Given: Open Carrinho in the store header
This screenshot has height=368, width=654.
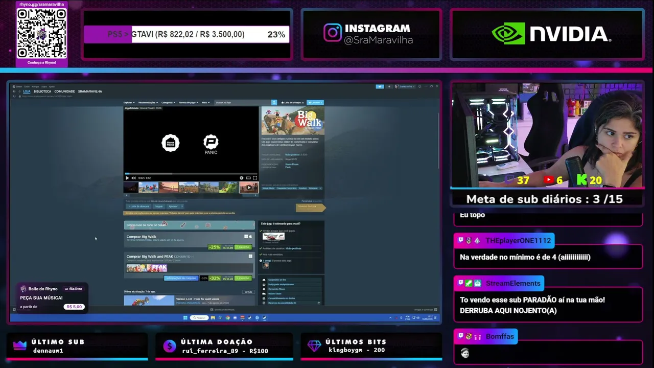Looking at the screenshot, I should [x=315, y=102].
